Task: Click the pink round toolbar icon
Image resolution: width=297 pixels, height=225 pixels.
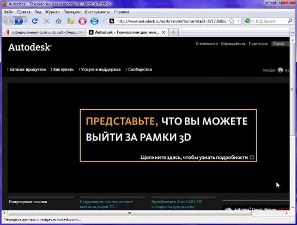Action: [82, 21]
